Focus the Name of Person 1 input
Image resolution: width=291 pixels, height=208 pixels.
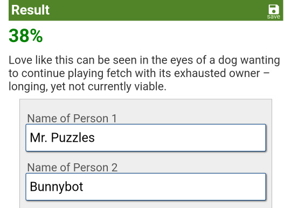(x=145, y=137)
